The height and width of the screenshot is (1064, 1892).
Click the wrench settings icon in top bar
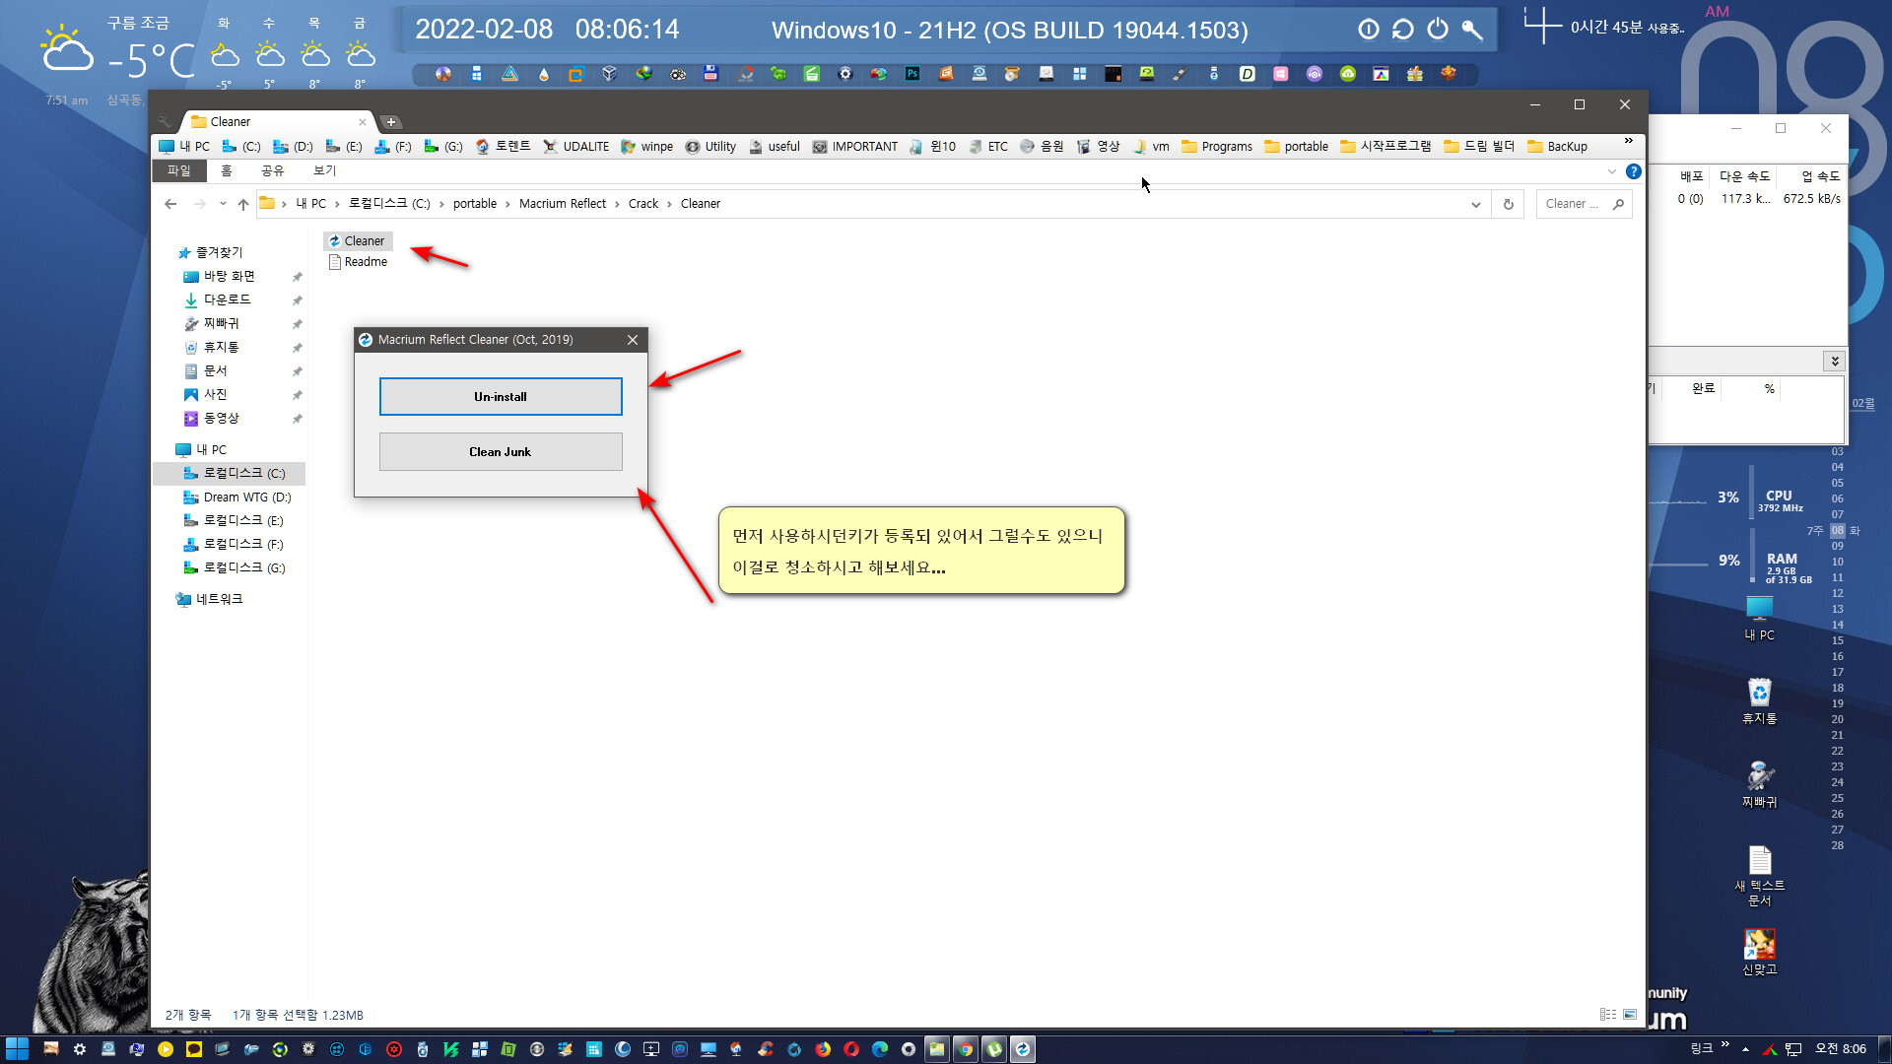click(x=1472, y=30)
